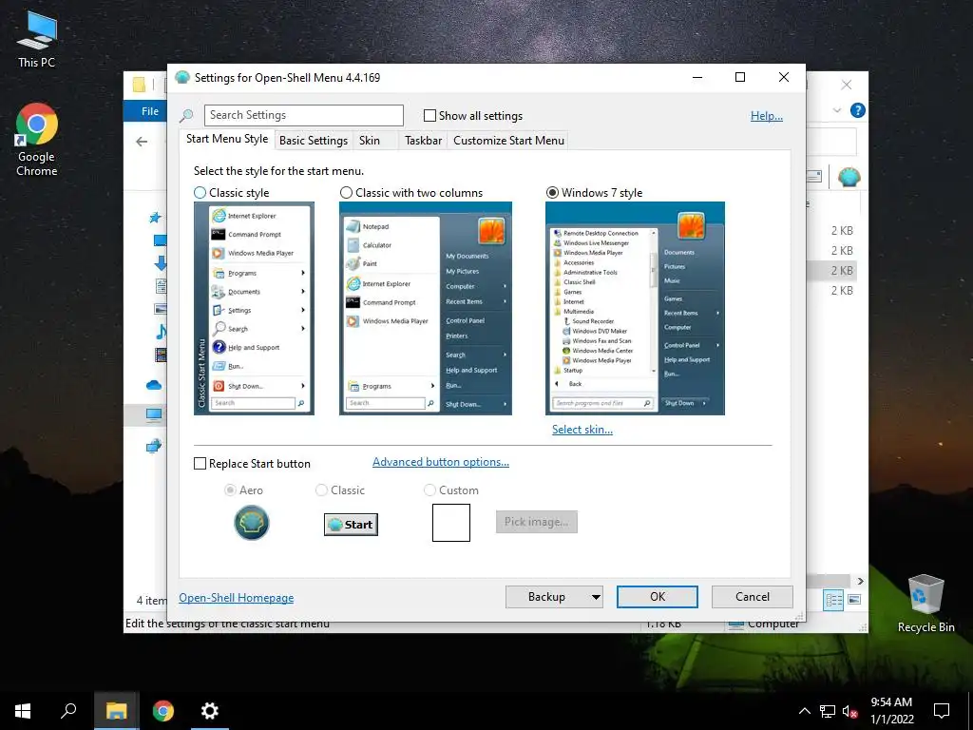This screenshot has height=730, width=973.
Task: Click the Classic Start button preview image
Action: point(352,525)
